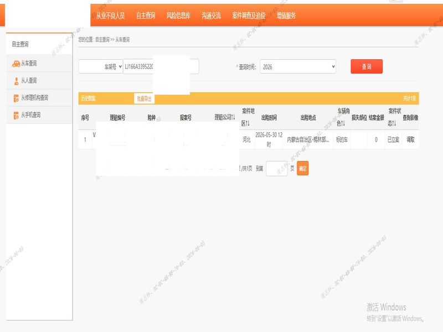The width and height of the screenshot is (443, 332).
Task: Click the 自主查询 sidebar heading
Action: [x=20, y=44]
